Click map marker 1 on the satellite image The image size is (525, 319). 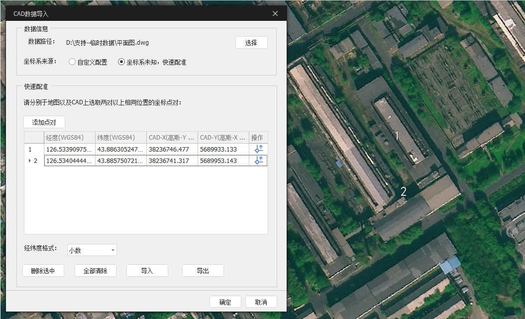397,135
